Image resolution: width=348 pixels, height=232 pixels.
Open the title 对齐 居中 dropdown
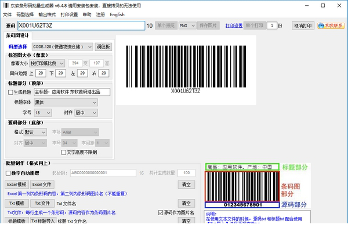tap(86, 113)
